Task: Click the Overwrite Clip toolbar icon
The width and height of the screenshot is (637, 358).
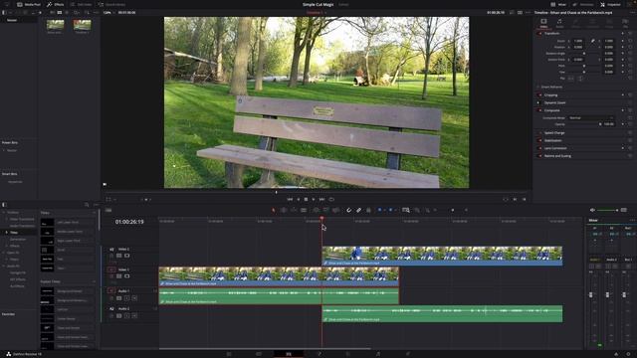Action: click(325, 210)
